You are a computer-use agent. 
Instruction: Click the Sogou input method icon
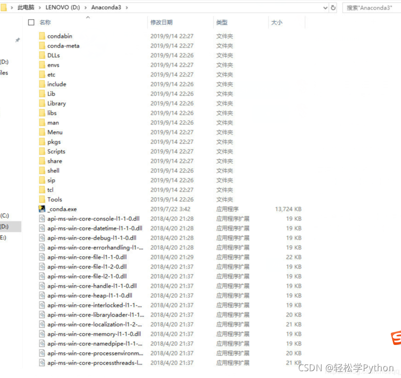[x=396, y=338]
